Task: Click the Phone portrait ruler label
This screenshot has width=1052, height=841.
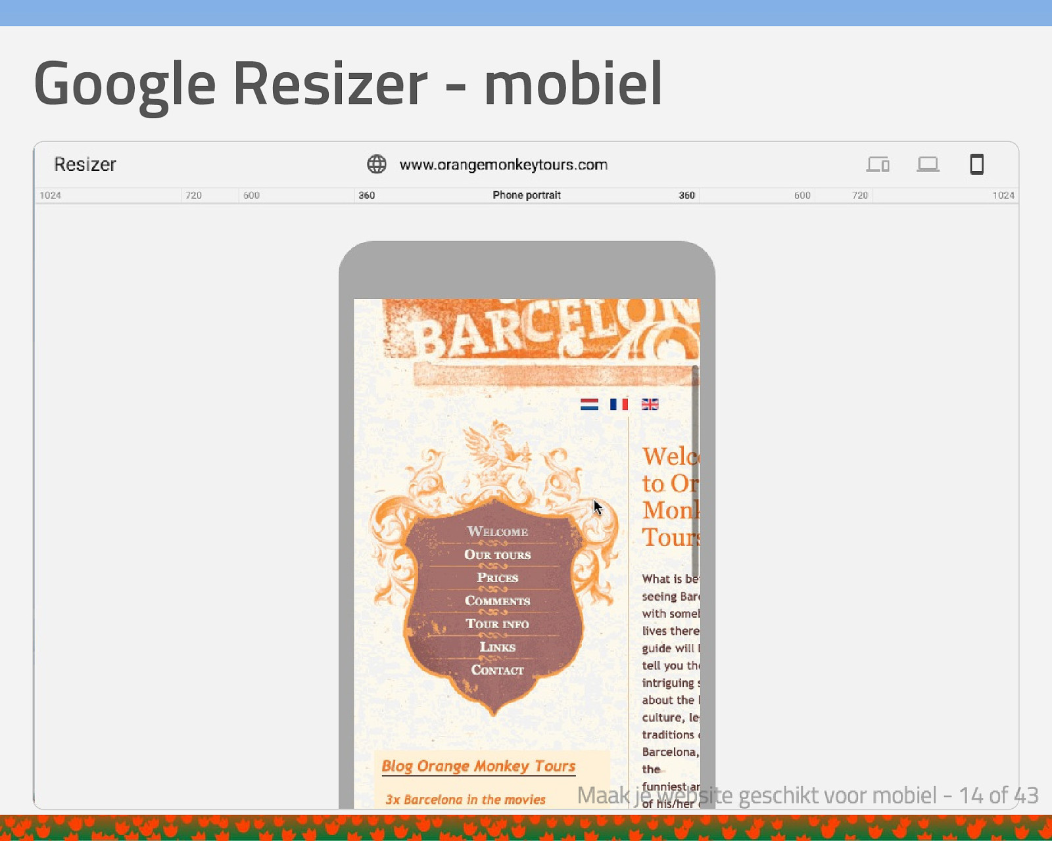Action: point(527,195)
